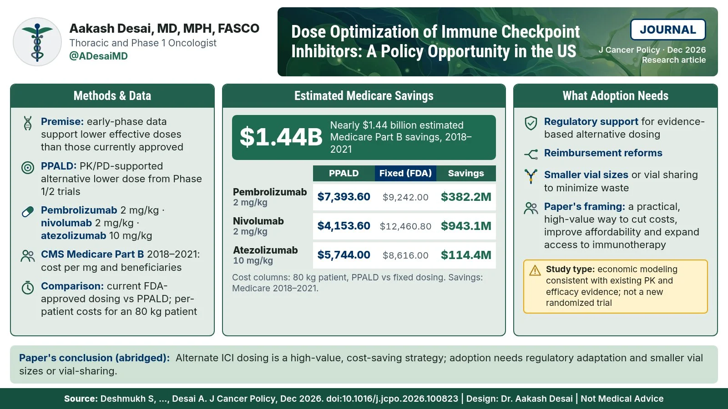Viewport: 728px width, 409px height.
Task: Select the "$382.2M" savings value
Action: [x=466, y=197]
